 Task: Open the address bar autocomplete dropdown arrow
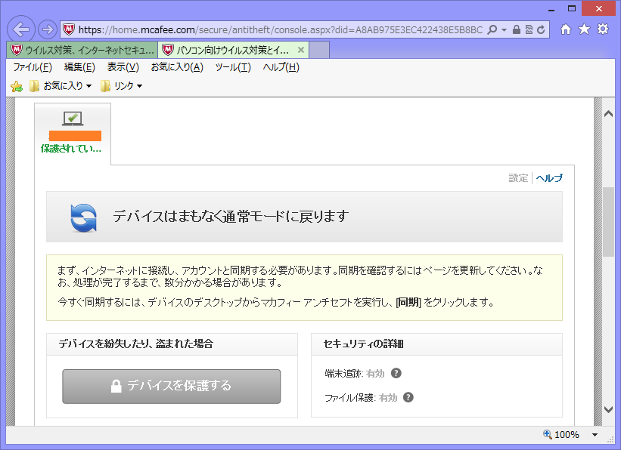point(504,29)
